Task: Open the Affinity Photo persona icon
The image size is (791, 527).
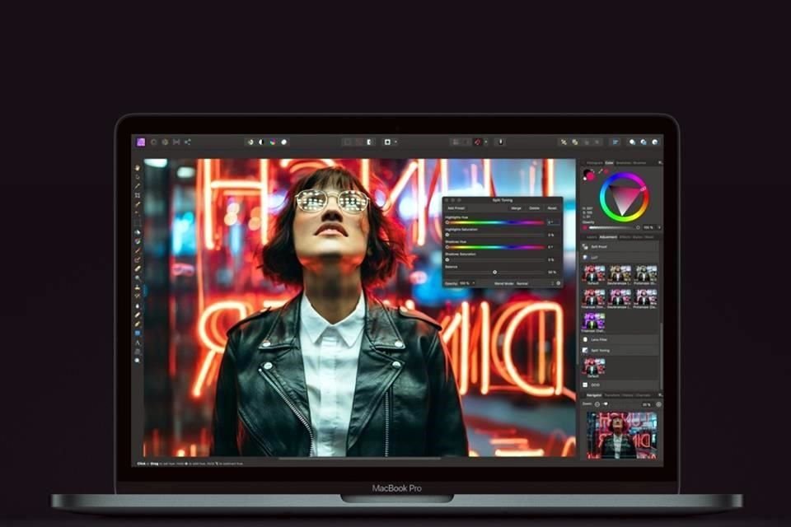Action: click(142, 142)
